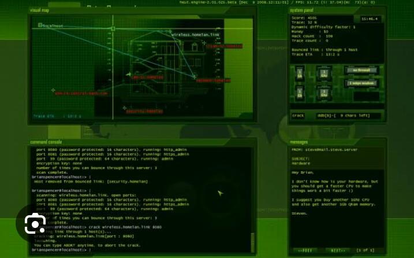
Task: Click the 'command console' panel title
Action: coord(46,142)
